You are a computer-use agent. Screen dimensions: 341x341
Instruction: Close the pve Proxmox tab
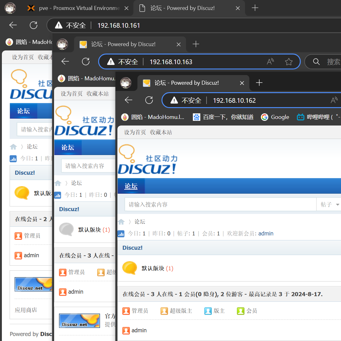(126, 8)
